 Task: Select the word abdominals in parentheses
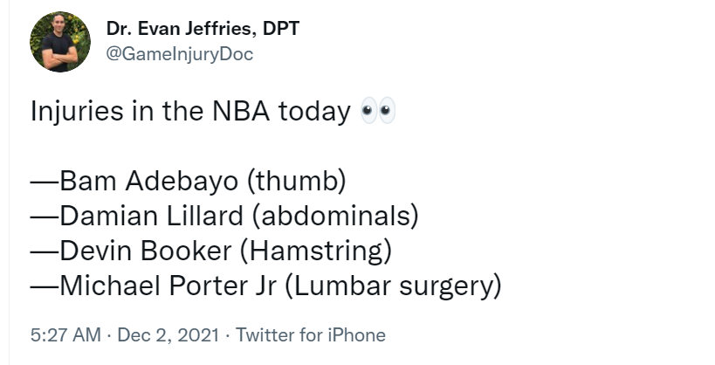click(x=336, y=217)
